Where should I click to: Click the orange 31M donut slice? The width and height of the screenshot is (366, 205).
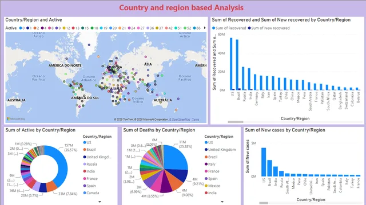click(x=52, y=186)
